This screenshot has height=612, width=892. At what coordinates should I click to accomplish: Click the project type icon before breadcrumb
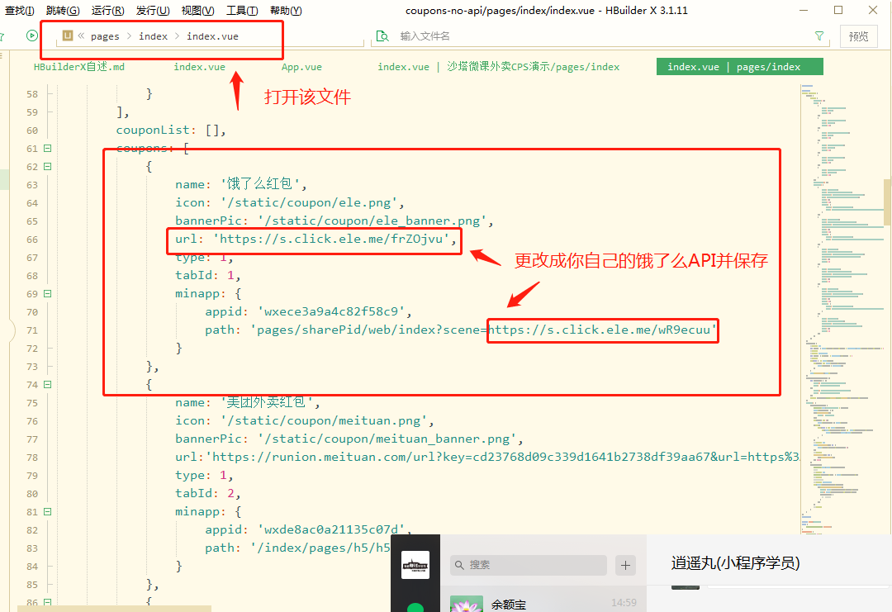pyautogui.click(x=68, y=36)
